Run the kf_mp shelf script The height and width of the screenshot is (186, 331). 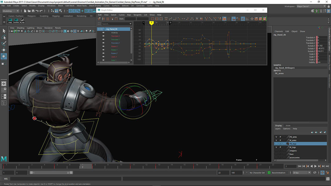(x=22, y=21)
